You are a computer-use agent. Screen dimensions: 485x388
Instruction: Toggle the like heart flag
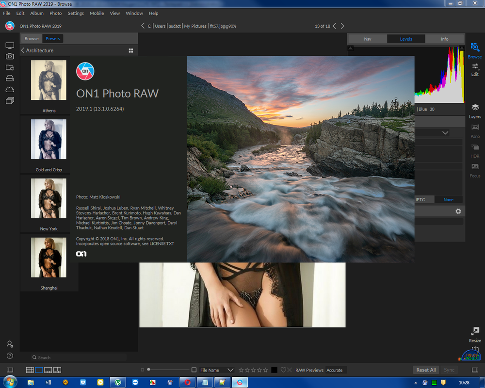(x=283, y=370)
